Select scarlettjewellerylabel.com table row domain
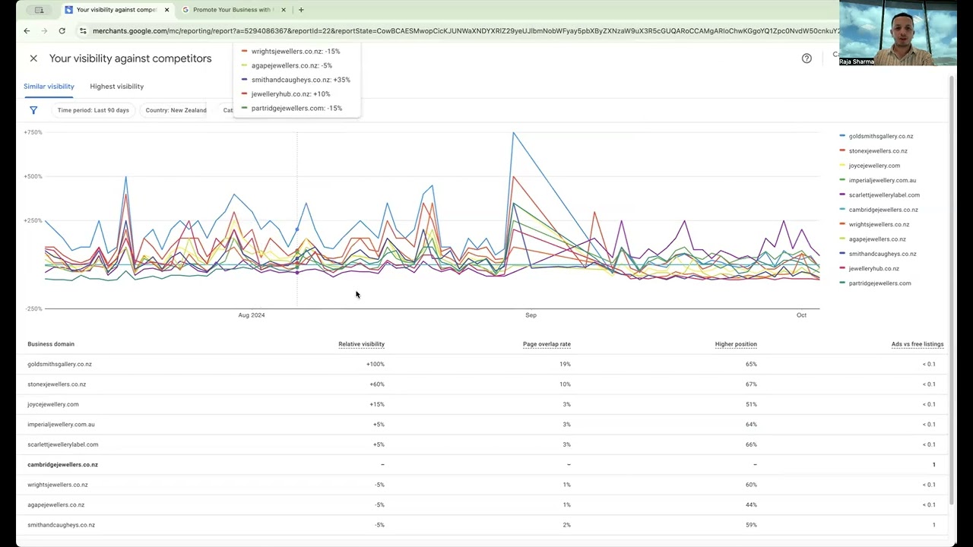Image resolution: width=973 pixels, height=547 pixels. pyautogui.click(x=63, y=444)
